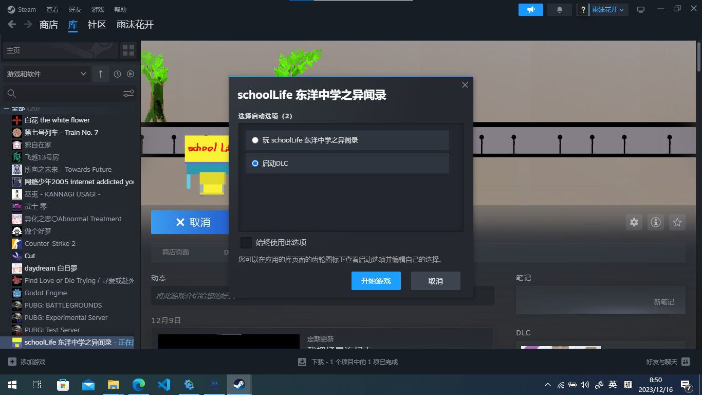The height and width of the screenshot is (395, 702).
Task: Switch to Big Picture mode icon
Action: pos(641,10)
